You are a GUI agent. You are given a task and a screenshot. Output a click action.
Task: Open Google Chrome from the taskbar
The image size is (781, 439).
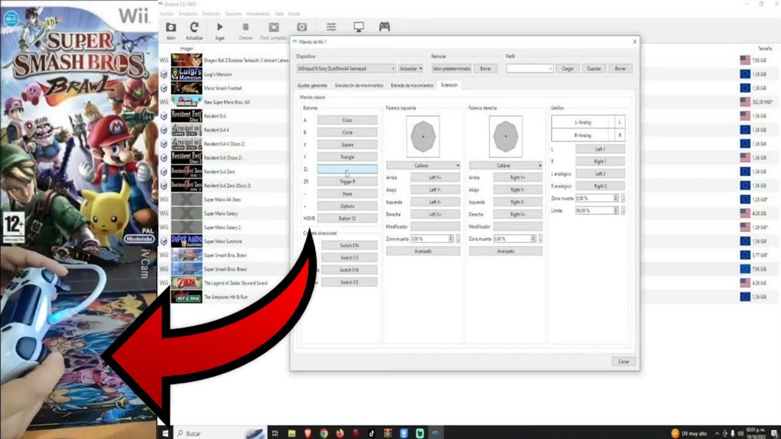point(323,434)
